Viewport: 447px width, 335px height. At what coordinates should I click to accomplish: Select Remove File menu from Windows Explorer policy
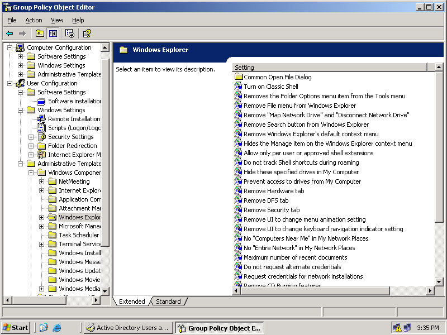(x=299, y=106)
